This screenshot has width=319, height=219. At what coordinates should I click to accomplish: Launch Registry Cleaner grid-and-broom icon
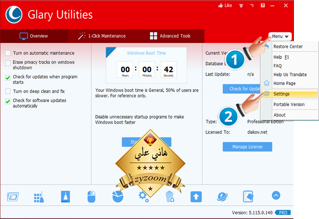(39, 197)
